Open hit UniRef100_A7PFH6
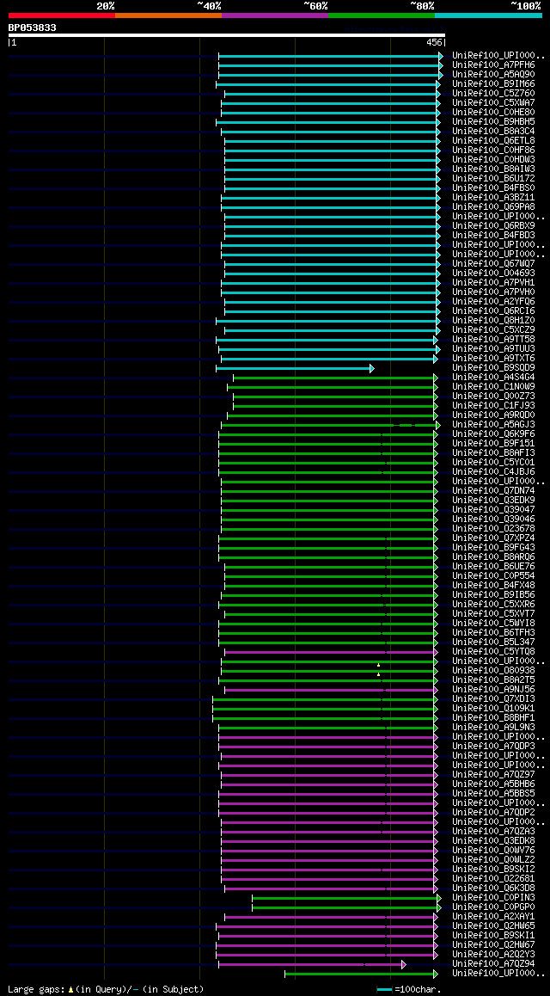The height and width of the screenshot is (996, 550). click(493, 65)
